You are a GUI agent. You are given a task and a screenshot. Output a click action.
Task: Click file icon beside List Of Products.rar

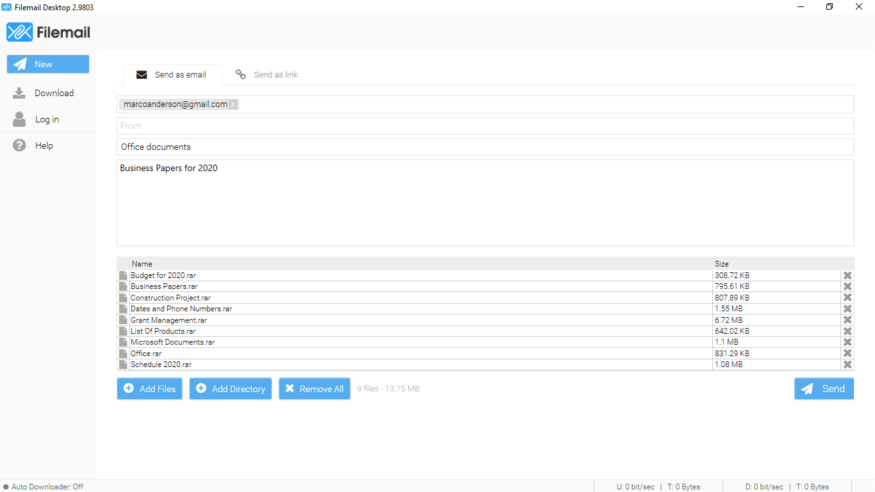pos(123,331)
